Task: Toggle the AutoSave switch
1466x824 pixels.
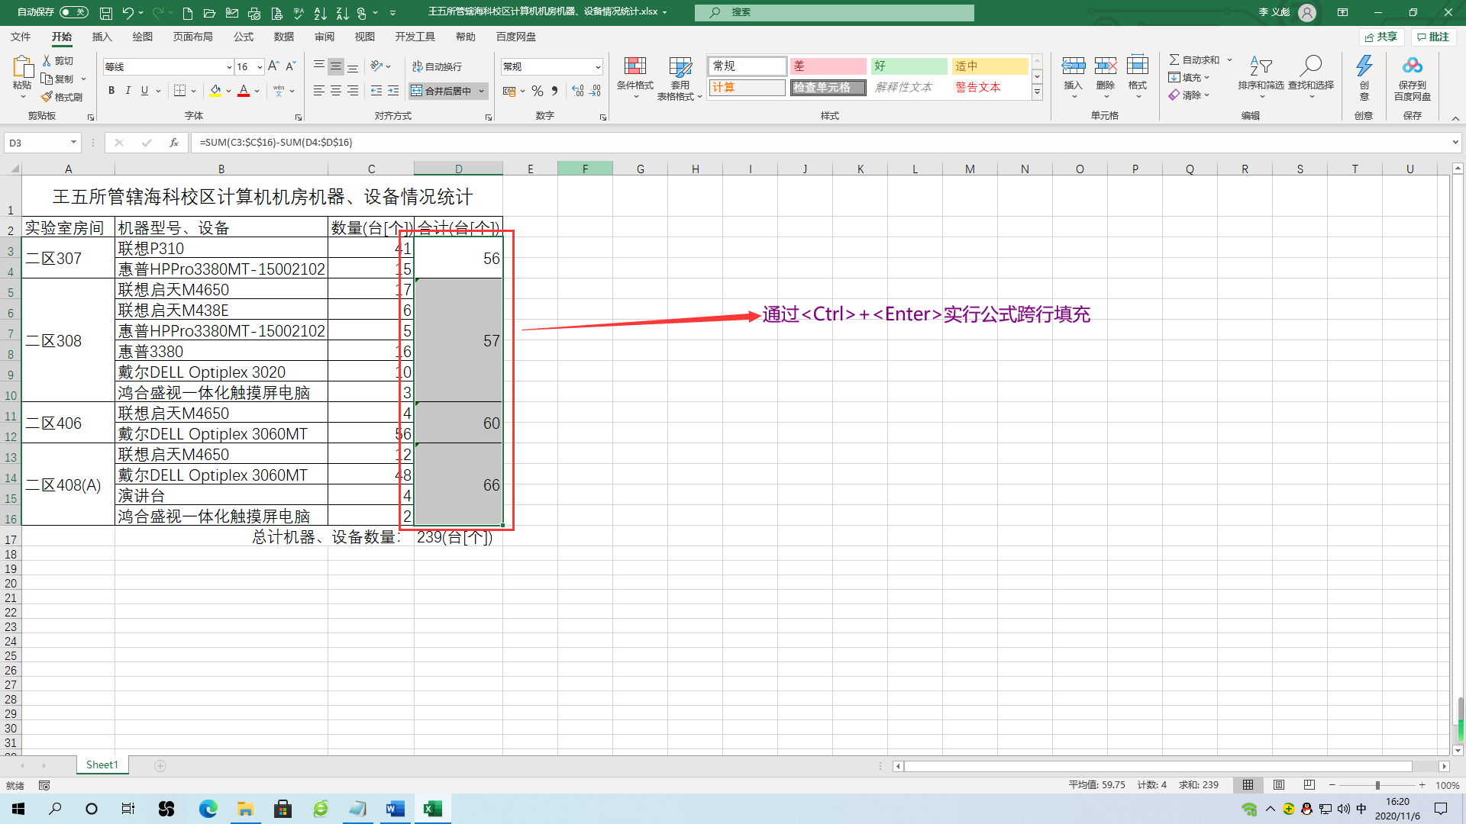Action: 74,12
